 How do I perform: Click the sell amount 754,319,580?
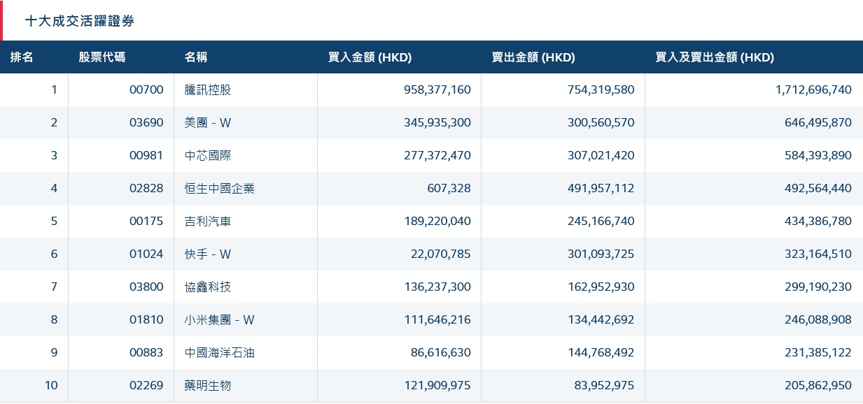(x=601, y=89)
